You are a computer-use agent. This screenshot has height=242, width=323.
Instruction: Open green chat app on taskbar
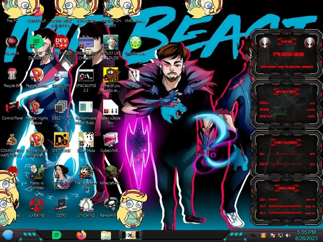click(56, 235)
